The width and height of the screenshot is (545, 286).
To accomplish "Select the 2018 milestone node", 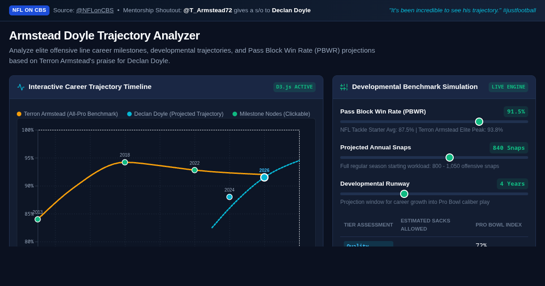I will pos(125,162).
